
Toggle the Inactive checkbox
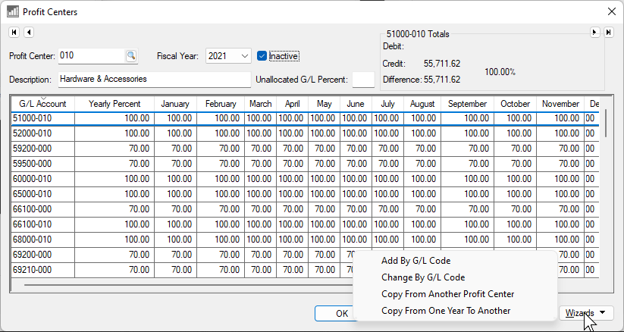[262, 56]
